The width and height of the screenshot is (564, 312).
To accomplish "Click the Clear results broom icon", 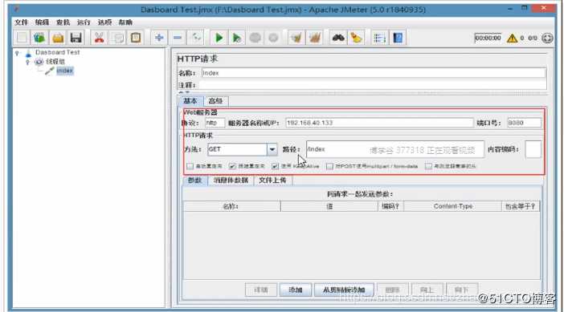I will (296, 38).
